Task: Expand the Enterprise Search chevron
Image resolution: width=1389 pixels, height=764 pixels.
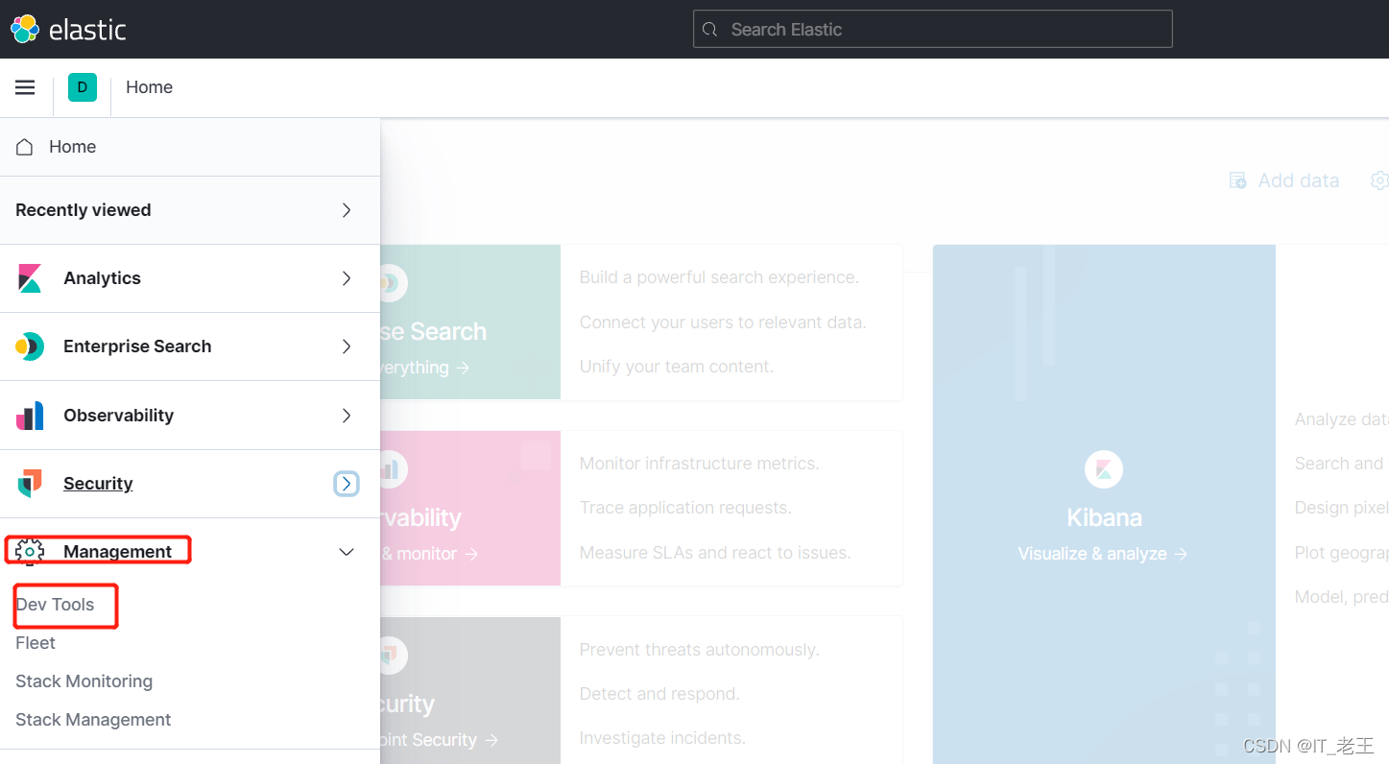Action: point(347,346)
